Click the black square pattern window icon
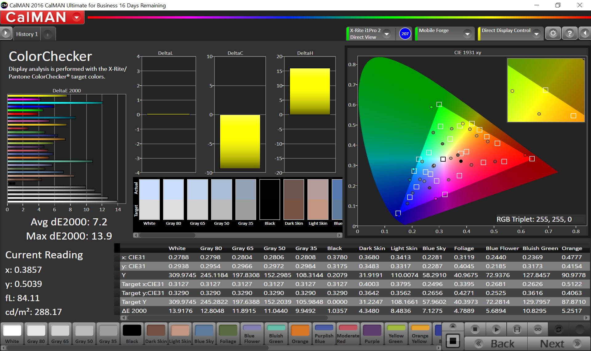Image resolution: width=591 pixels, height=351 pixels. tap(453, 341)
